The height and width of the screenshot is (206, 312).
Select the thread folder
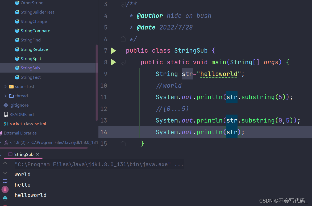click(22, 96)
